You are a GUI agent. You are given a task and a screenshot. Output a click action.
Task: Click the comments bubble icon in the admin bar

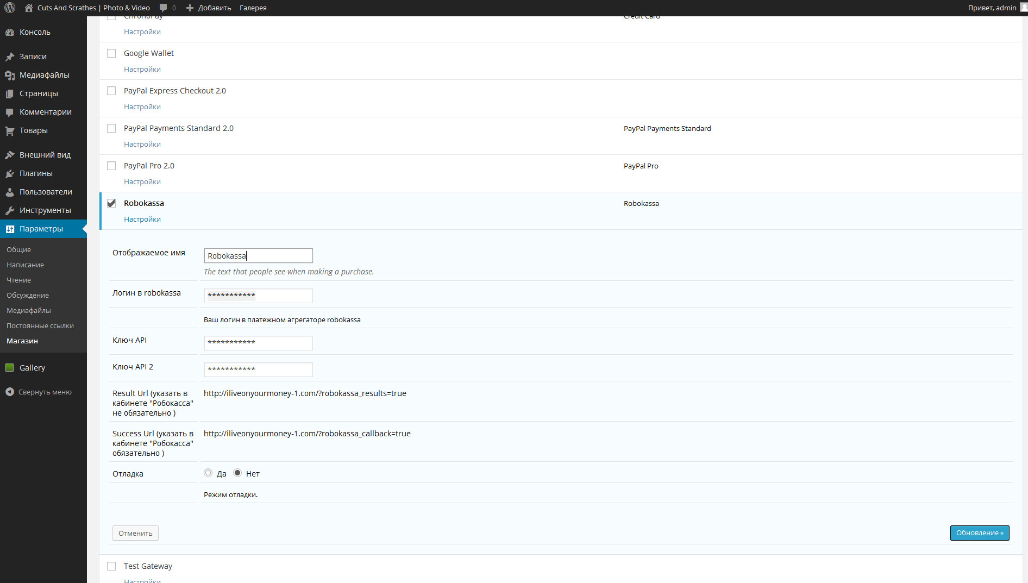tap(163, 8)
